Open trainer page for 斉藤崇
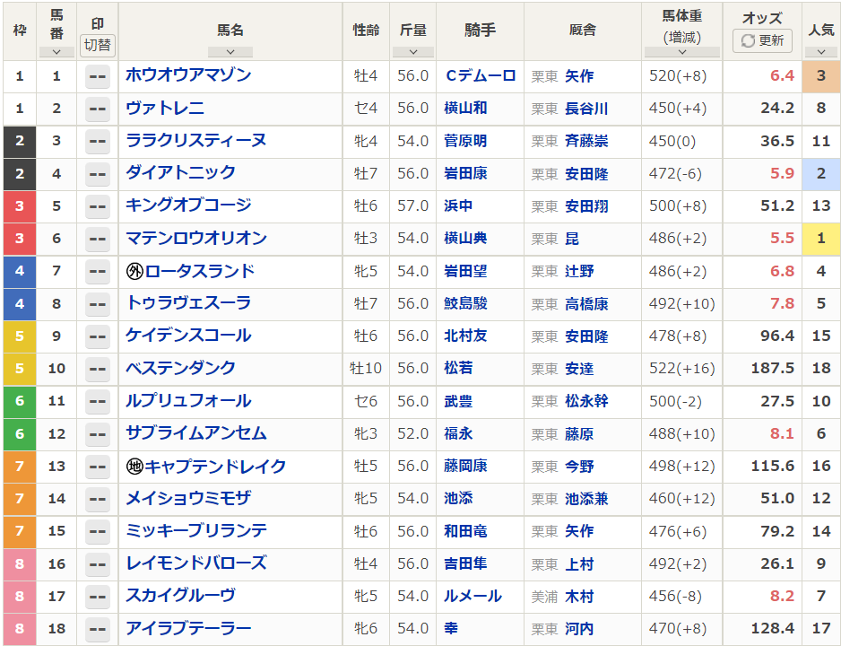841x646 pixels. click(586, 141)
